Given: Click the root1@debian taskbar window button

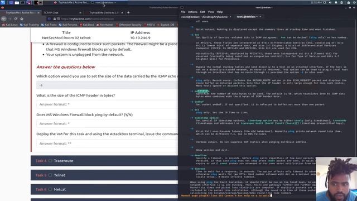Looking at the screenshot, I should point(104,2).
